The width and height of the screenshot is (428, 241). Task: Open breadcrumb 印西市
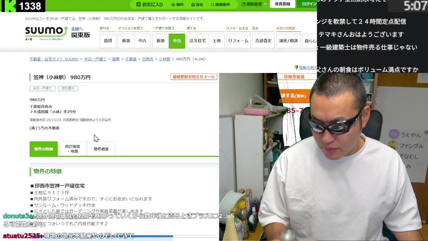148,59
